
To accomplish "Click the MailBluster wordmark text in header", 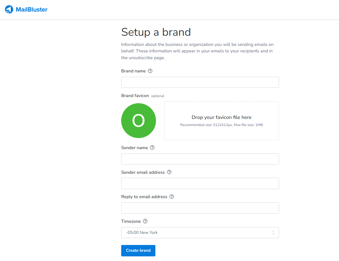I will [32, 10].
